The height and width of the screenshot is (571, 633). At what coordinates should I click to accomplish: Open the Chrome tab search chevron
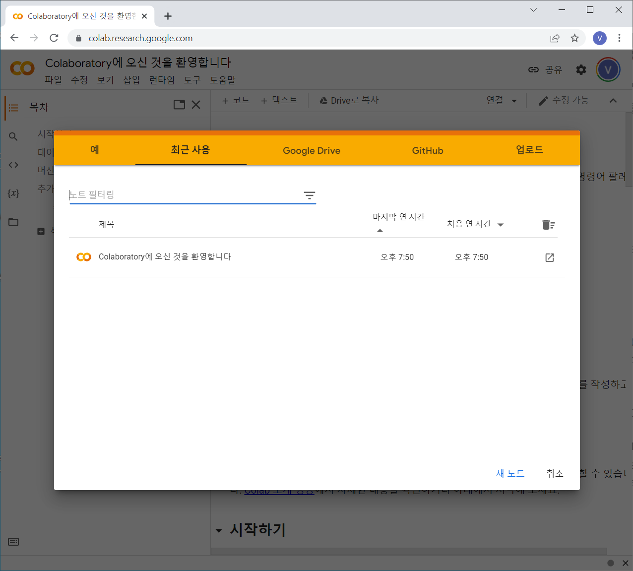pyautogui.click(x=533, y=10)
